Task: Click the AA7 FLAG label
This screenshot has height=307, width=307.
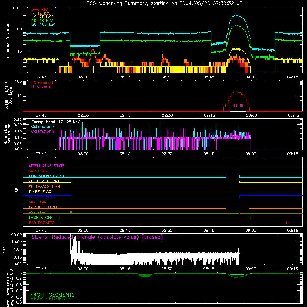Action: (38, 212)
